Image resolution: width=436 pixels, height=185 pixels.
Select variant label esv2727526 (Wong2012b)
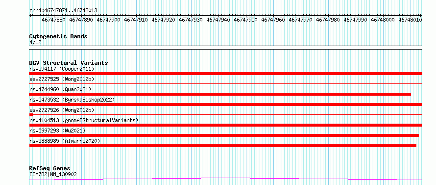tap(62, 110)
